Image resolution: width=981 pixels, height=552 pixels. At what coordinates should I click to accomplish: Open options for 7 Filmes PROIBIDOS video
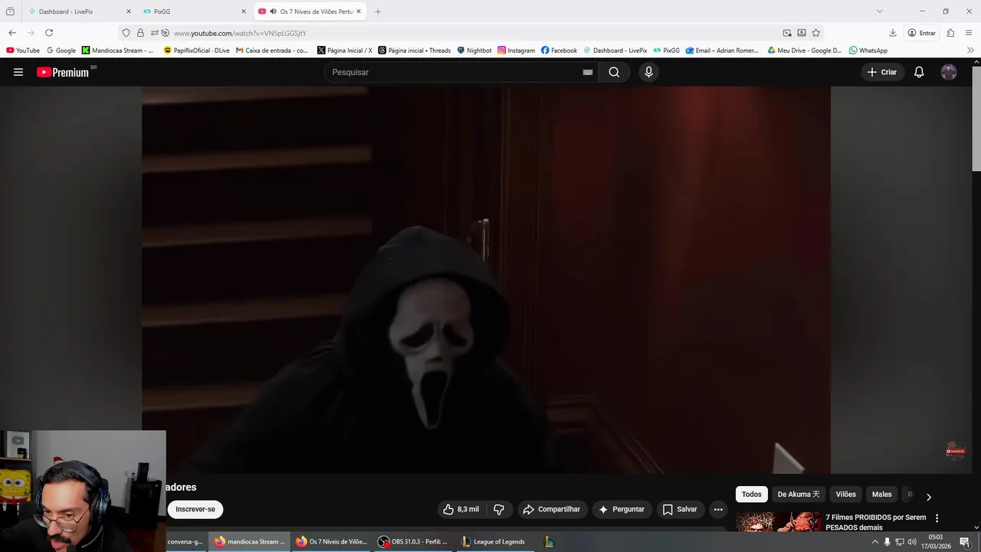pyautogui.click(x=937, y=518)
